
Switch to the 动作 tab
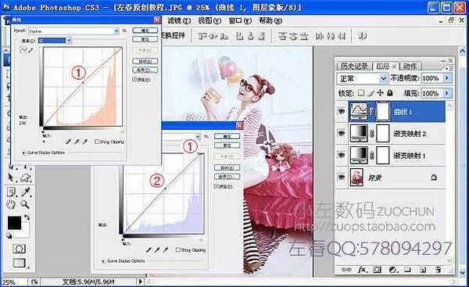[410, 66]
